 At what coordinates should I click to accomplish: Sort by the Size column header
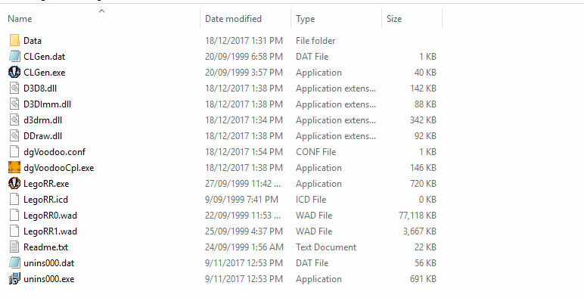point(394,19)
